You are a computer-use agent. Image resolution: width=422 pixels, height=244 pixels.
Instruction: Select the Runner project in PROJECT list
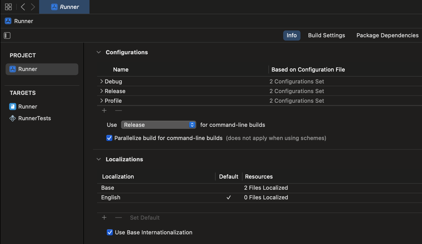click(42, 69)
